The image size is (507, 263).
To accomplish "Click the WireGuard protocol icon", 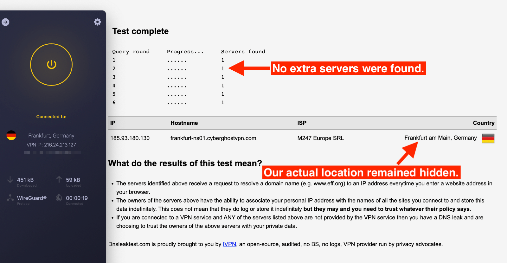I will pos(10,198).
